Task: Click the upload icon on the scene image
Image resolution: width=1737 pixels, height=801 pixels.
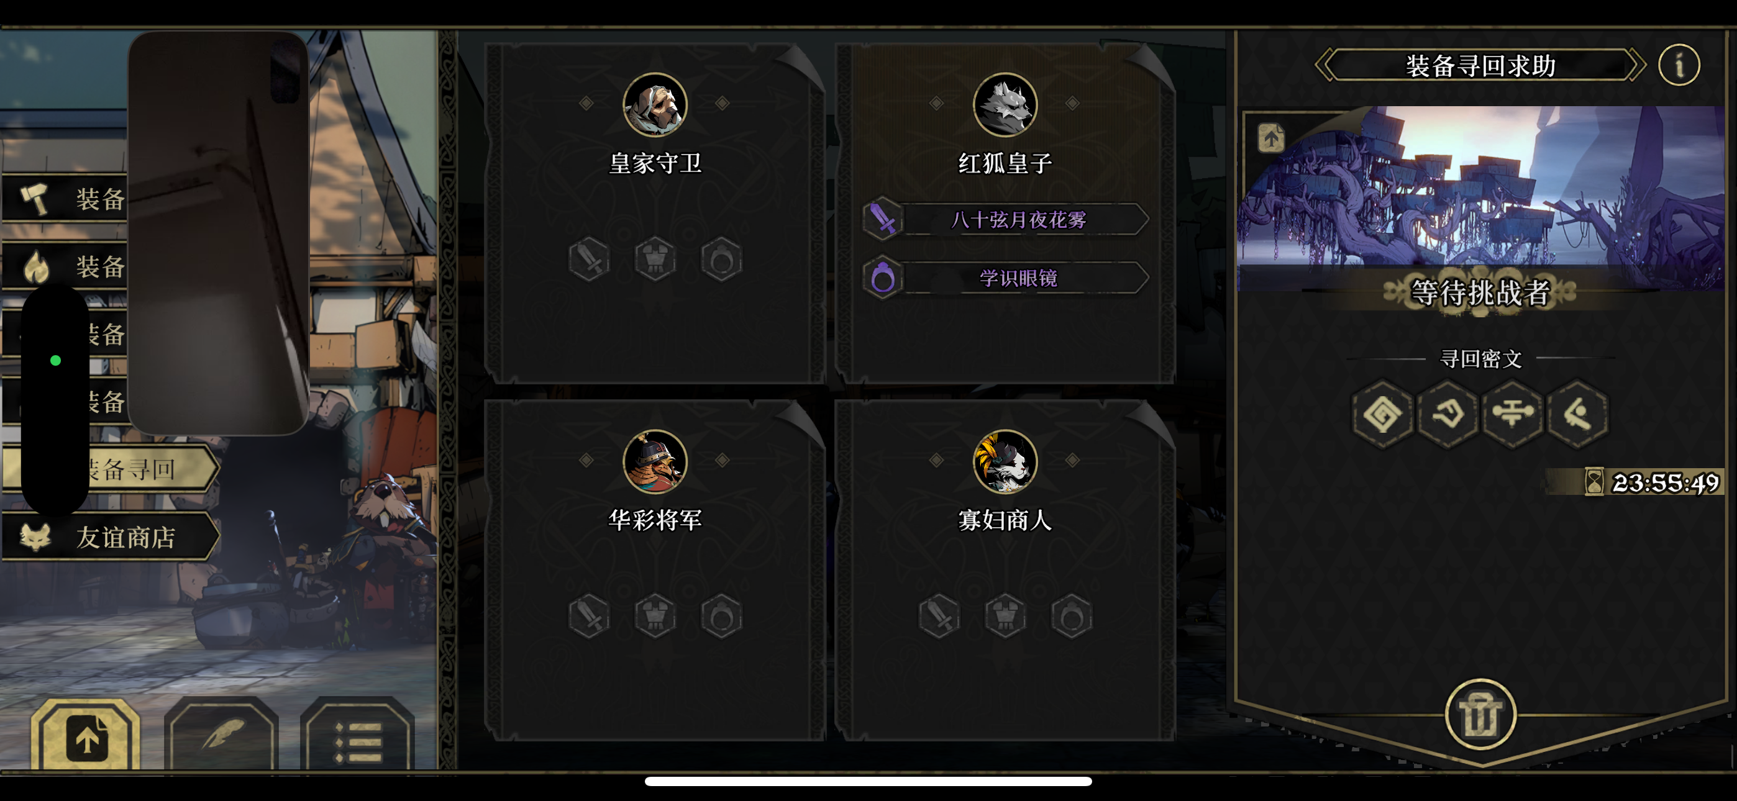Action: 1271,138
